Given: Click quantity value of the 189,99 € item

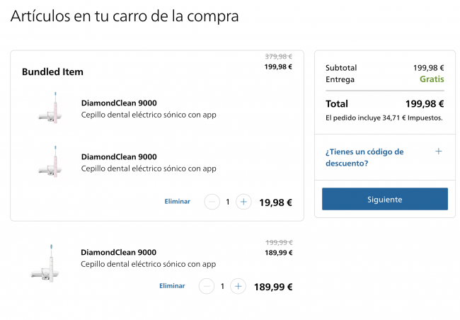Looking at the screenshot, I should point(222,286).
